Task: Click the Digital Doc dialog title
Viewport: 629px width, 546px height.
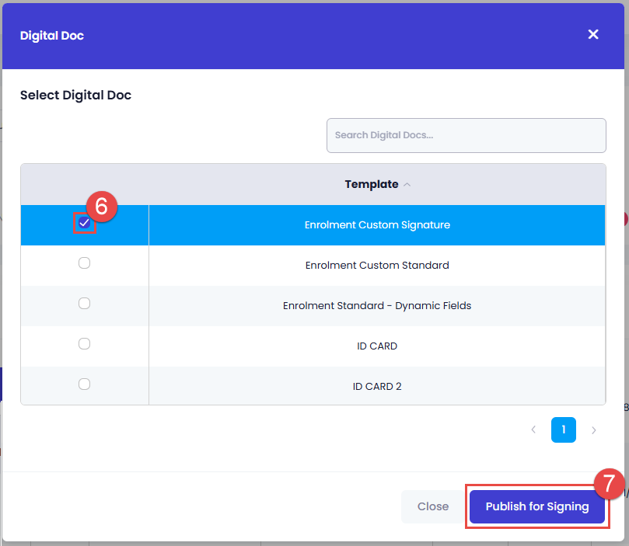Action: (x=52, y=35)
